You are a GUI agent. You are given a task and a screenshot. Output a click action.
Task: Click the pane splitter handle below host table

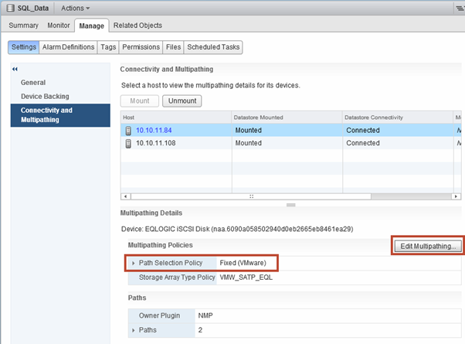tap(291, 205)
